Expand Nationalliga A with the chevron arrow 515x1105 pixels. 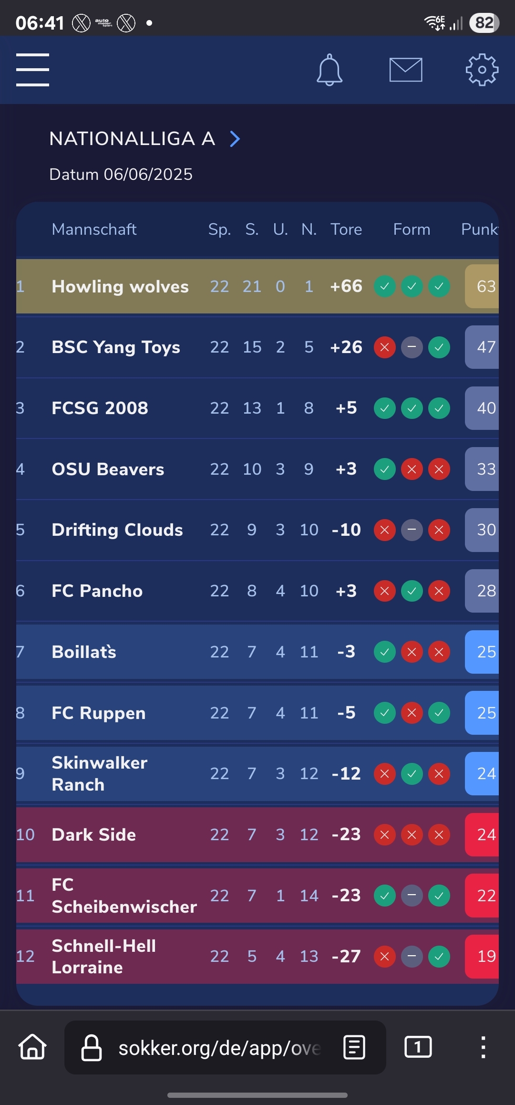(x=235, y=139)
